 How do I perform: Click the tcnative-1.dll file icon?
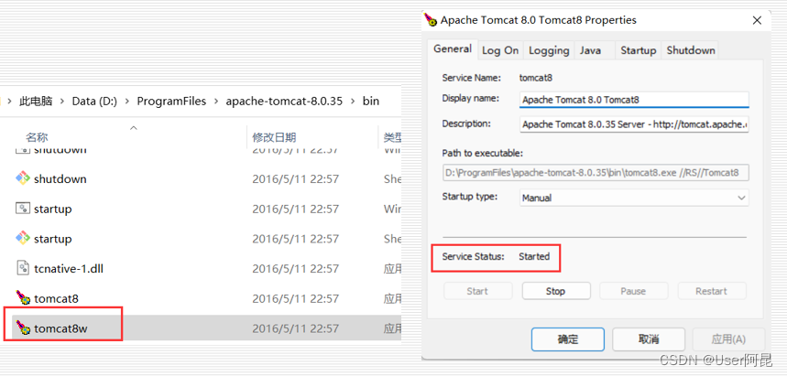(23, 268)
